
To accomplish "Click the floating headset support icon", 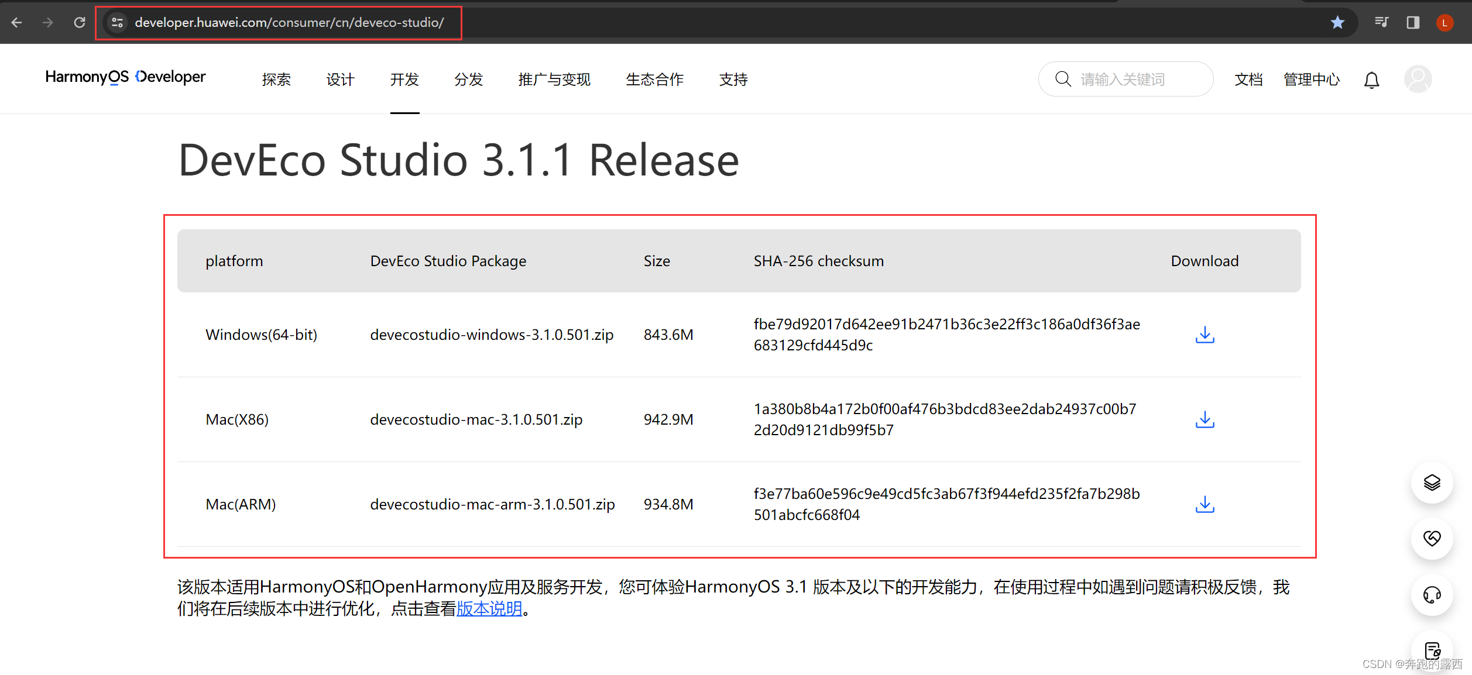I will tap(1432, 595).
